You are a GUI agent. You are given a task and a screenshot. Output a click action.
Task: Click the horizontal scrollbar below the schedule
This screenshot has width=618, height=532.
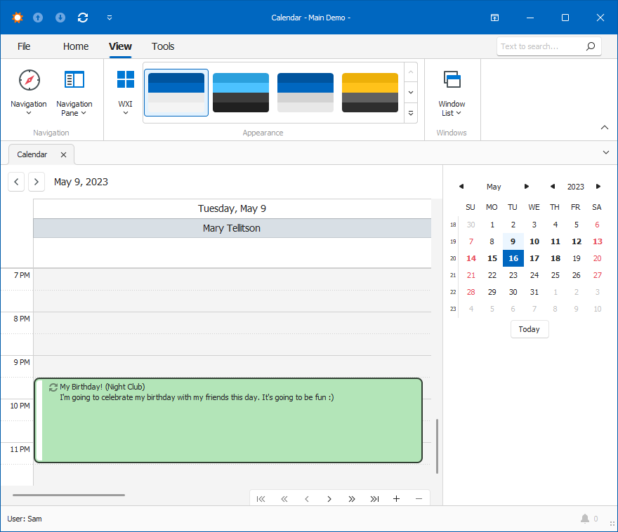pos(69,495)
